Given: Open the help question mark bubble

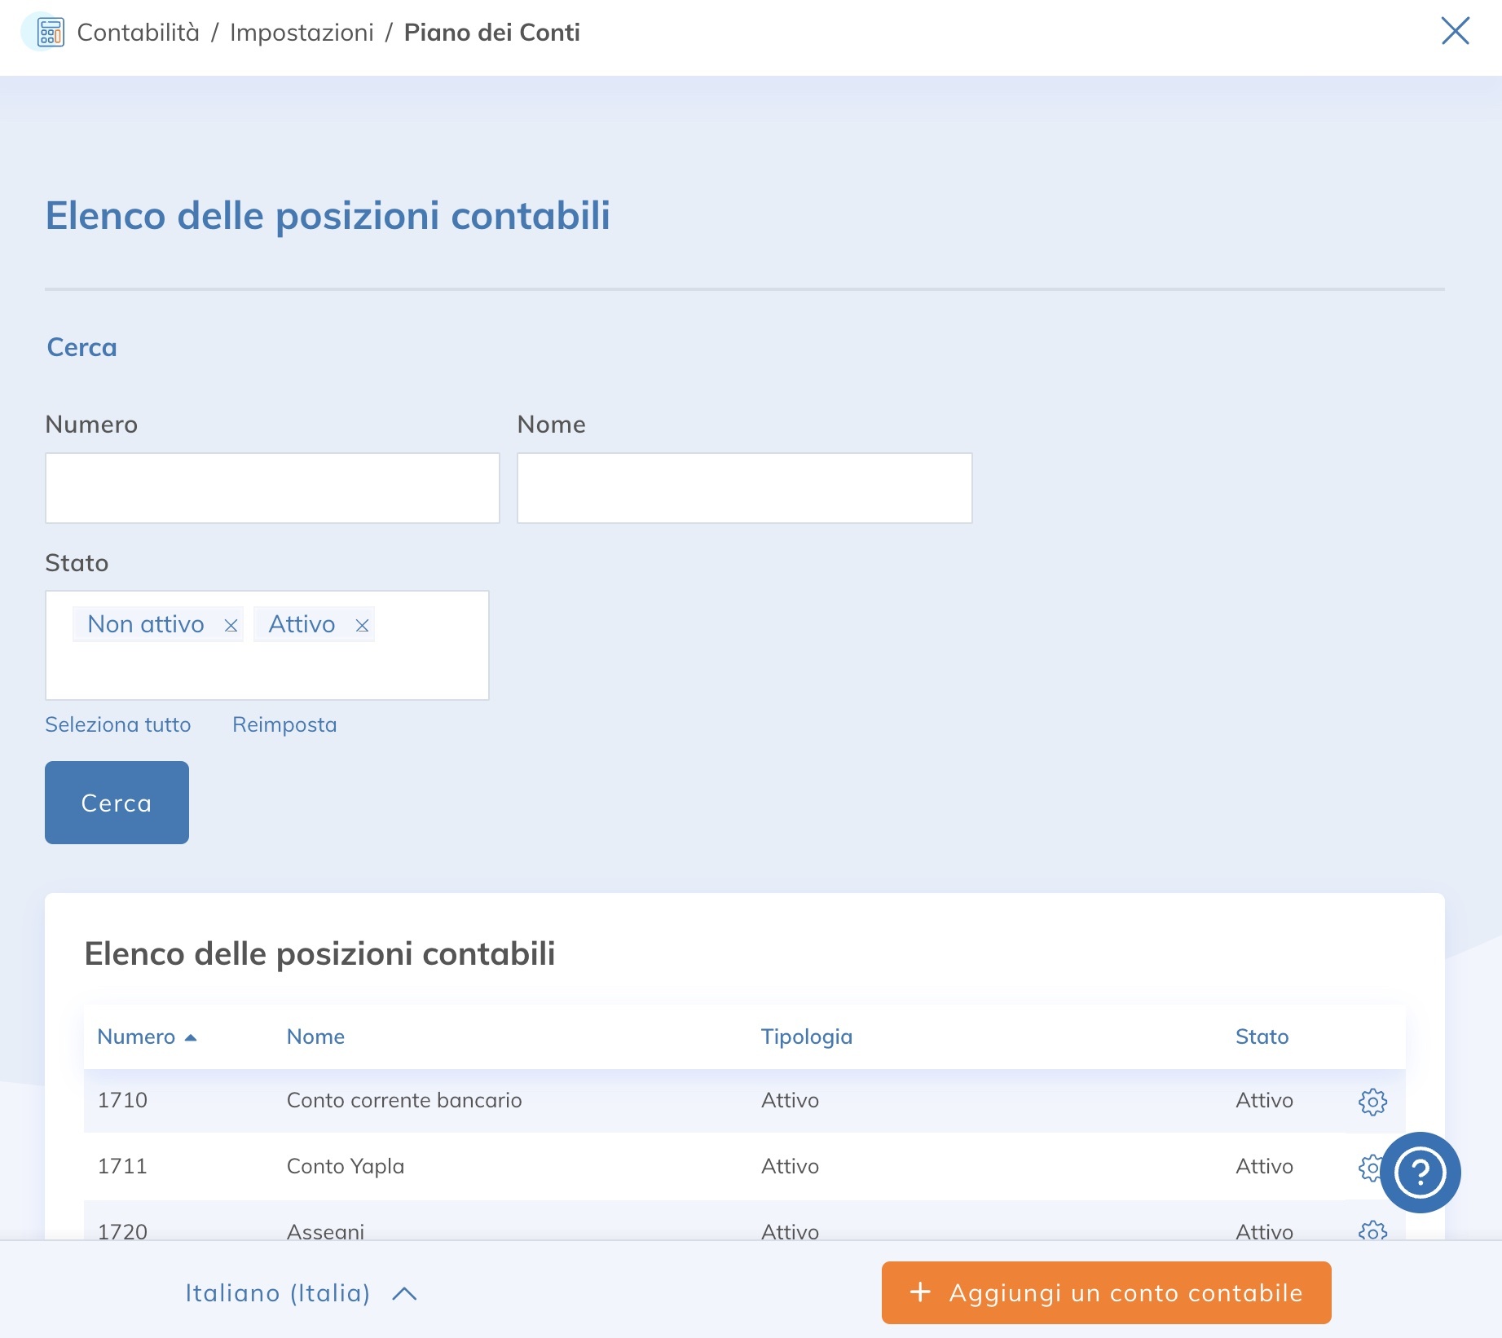Looking at the screenshot, I should pyautogui.click(x=1421, y=1172).
